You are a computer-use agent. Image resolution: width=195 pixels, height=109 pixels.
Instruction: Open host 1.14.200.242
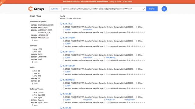point(69,80)
